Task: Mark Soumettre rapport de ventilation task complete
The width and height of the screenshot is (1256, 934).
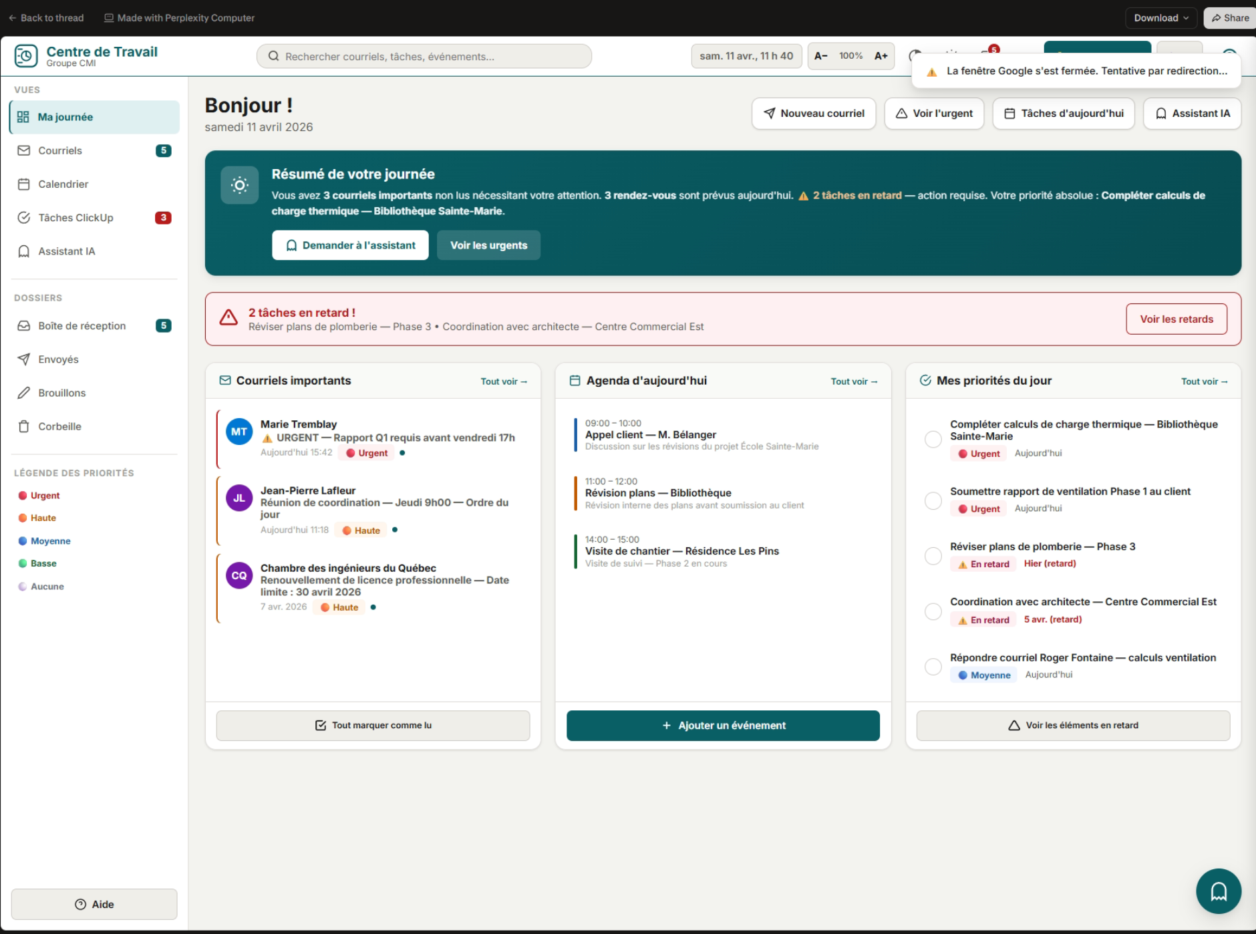Action: pyautogui.click(x=933, y=500)
